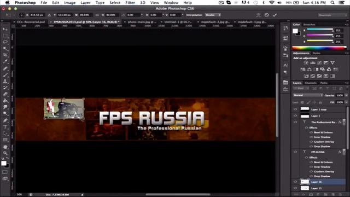350x197 pixels.
Task: Open the Interpolation dropdown
Action: coord(213,15)
